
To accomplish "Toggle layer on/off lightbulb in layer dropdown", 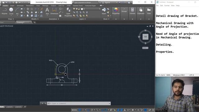I will (x=74, y=9).
